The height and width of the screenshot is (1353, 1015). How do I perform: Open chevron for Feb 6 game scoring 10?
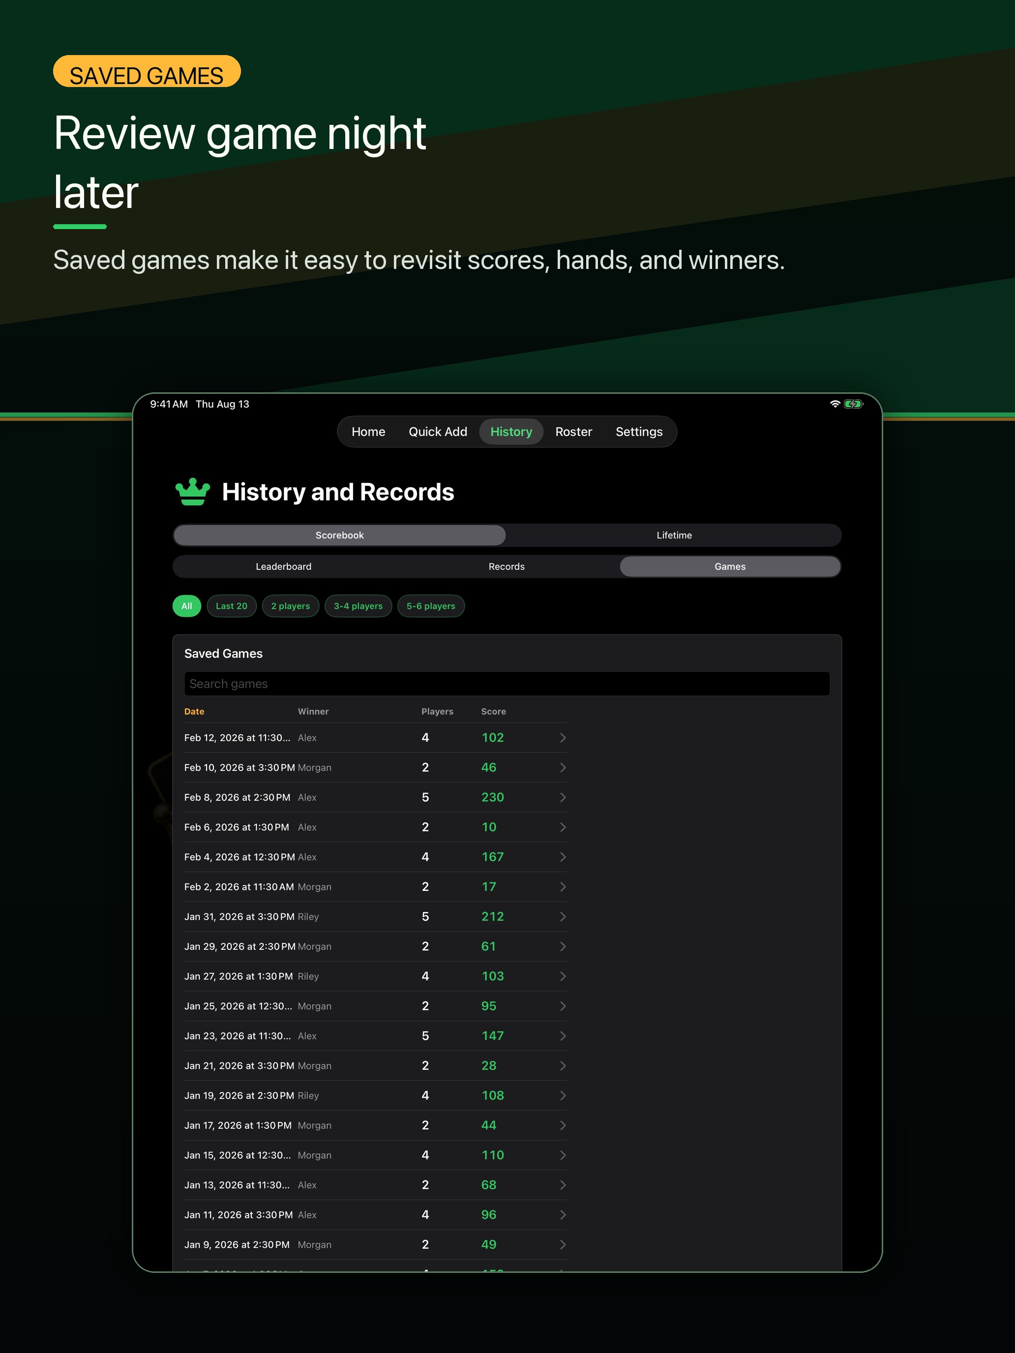562,827
